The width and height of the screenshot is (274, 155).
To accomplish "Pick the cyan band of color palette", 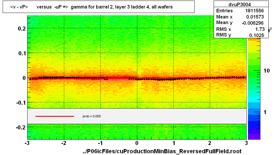I will [x=254, y=99].
